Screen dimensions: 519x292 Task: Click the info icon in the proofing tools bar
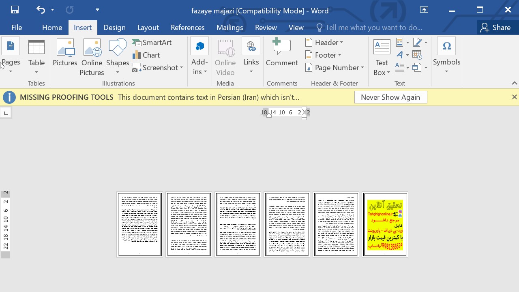point(9,97)
